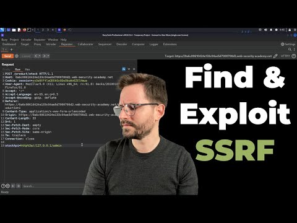Open the Burp menu

4,40
